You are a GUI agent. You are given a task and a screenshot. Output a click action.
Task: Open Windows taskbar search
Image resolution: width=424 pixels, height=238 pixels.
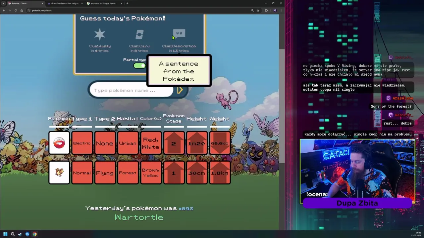pyautogui.click(x=13, y=234)
